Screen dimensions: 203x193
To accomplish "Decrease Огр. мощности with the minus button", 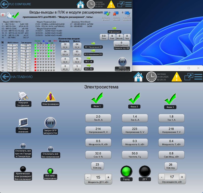I will [162, 177].
